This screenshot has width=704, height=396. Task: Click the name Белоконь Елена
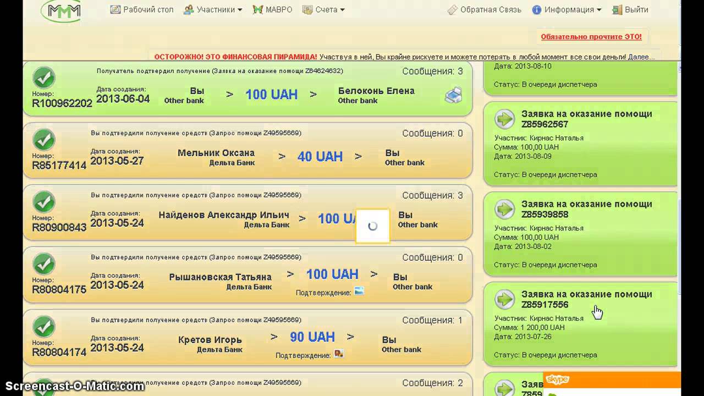coord(376,91)
